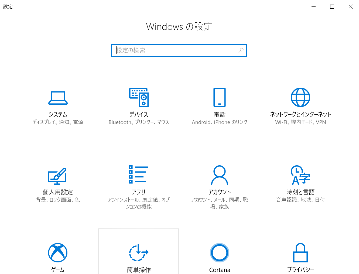
Task: Open the Cortana circle icon
Action: pyautogui.click(x=220, y=253)
